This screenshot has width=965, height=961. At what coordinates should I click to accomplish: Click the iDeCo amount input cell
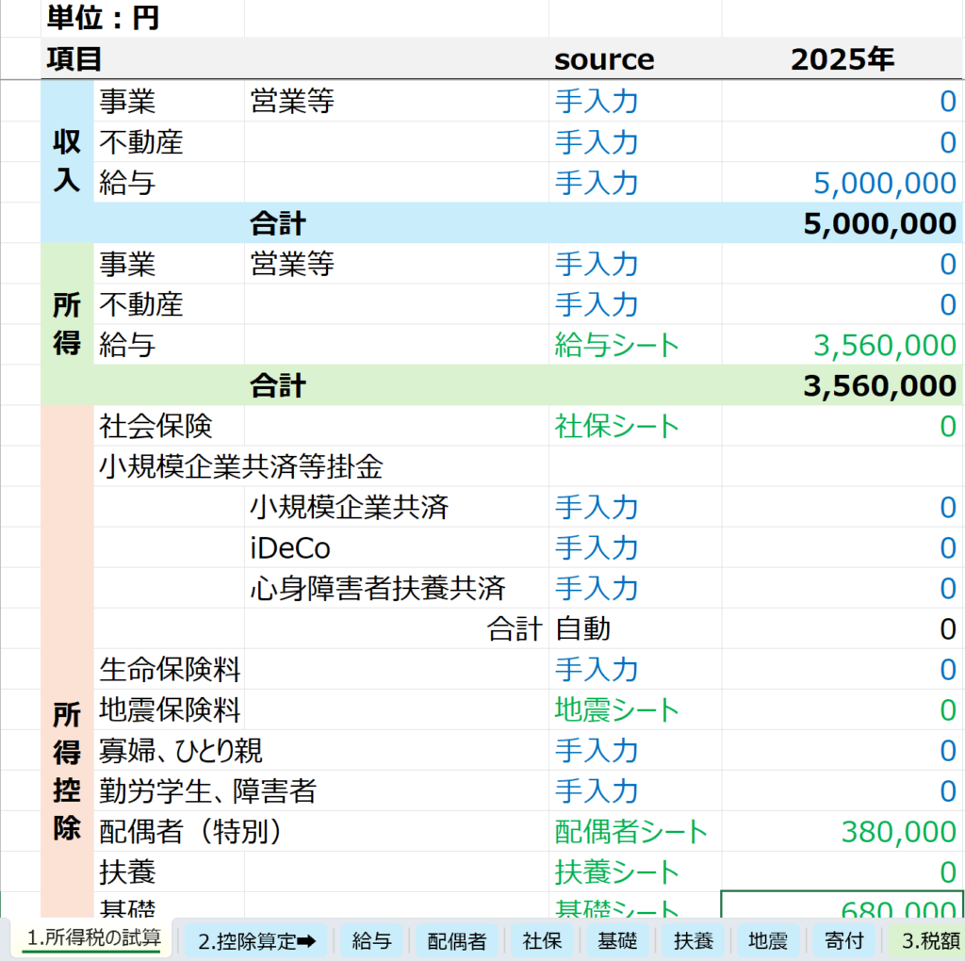pyautogui.click(x=842, y=547)
